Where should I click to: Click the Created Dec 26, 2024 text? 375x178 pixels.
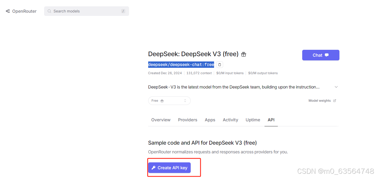point(165,73)
